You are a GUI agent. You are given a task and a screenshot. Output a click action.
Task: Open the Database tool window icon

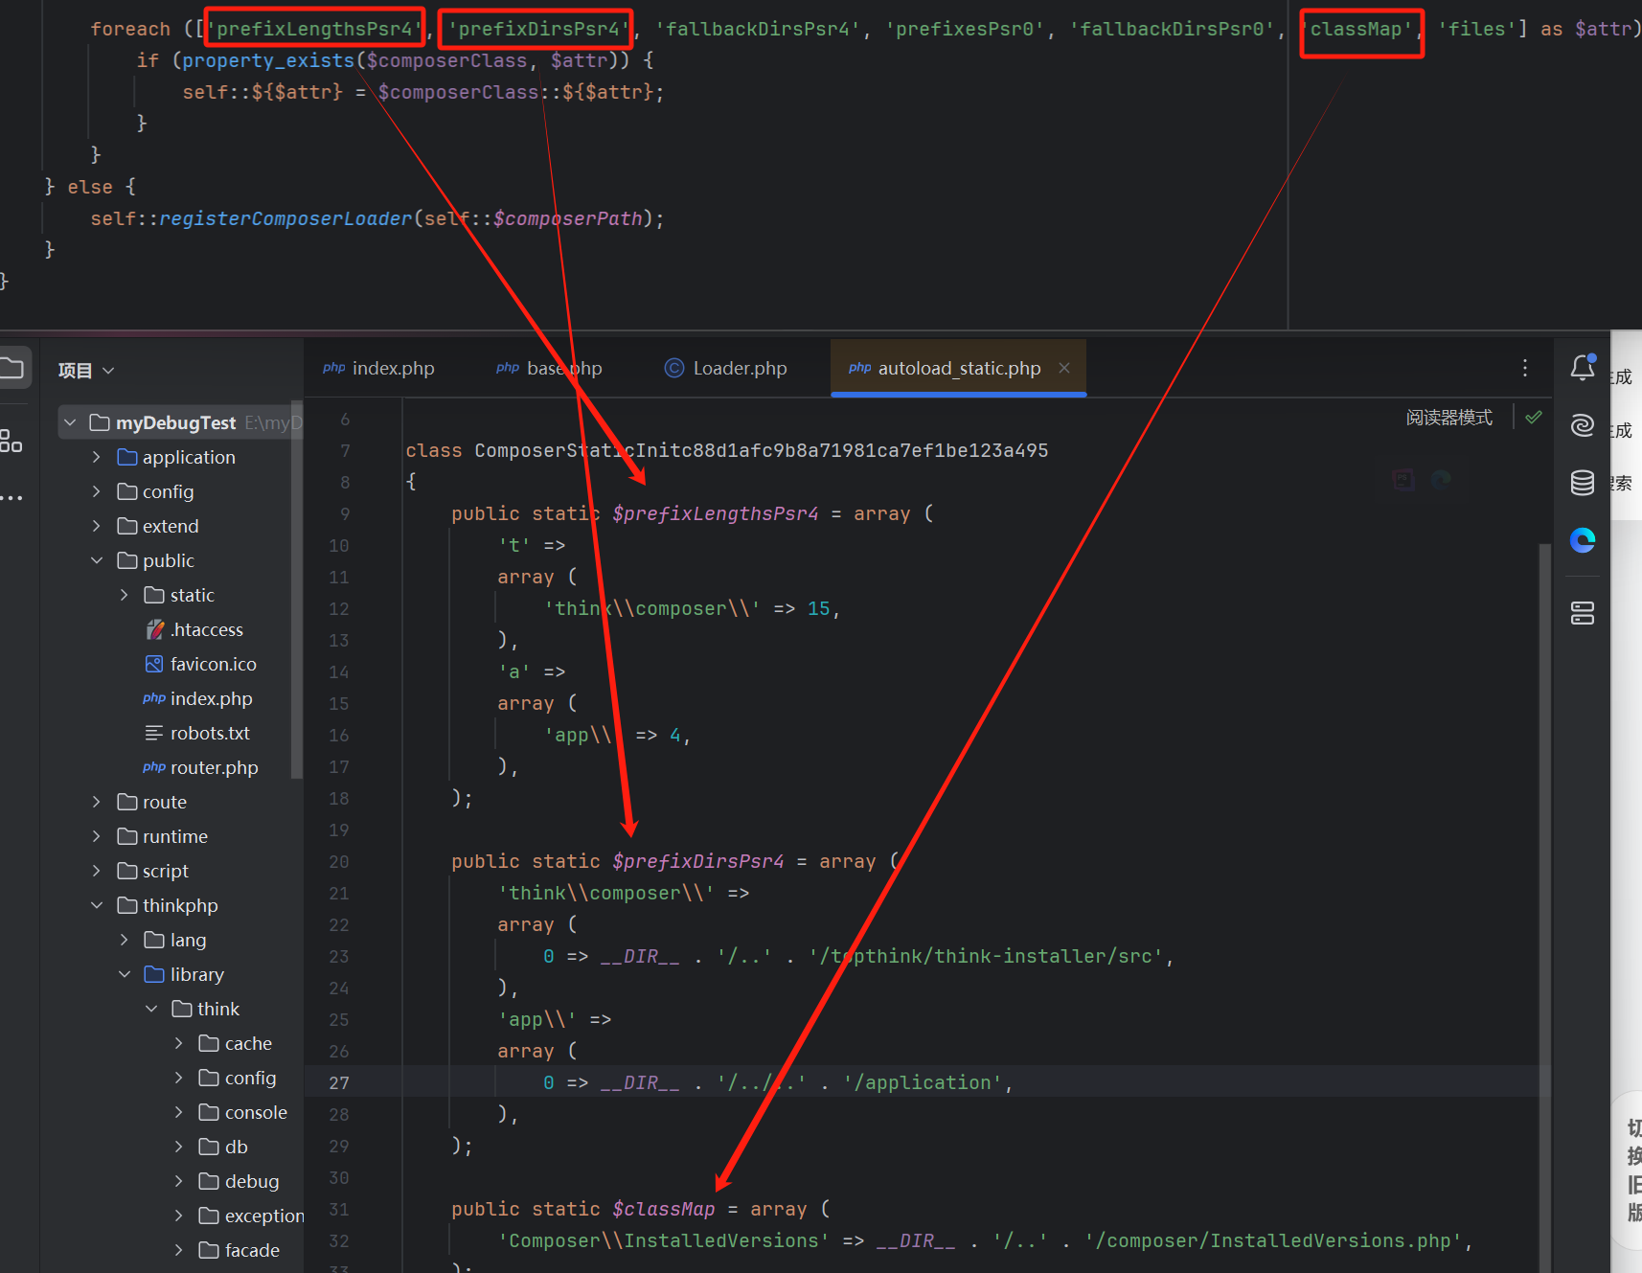[x=1583, y=483]
